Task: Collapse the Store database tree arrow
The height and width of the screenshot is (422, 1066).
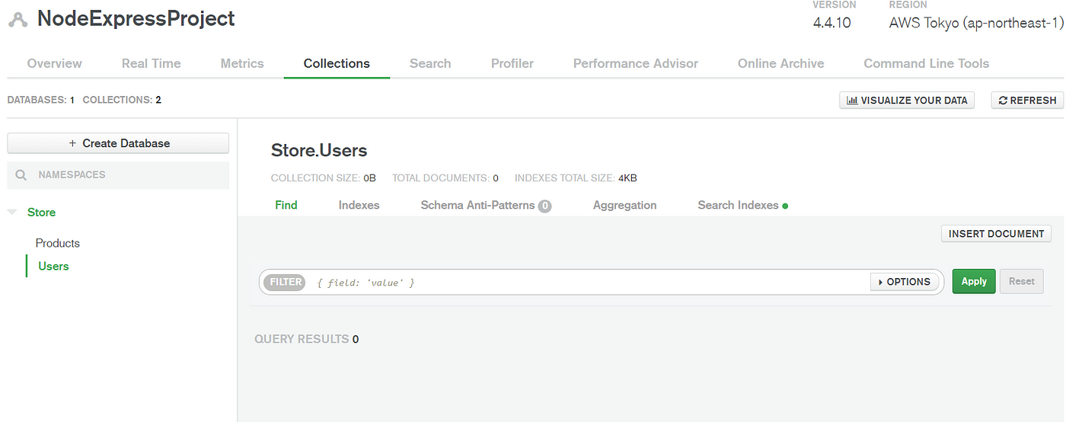Action: 12,213
